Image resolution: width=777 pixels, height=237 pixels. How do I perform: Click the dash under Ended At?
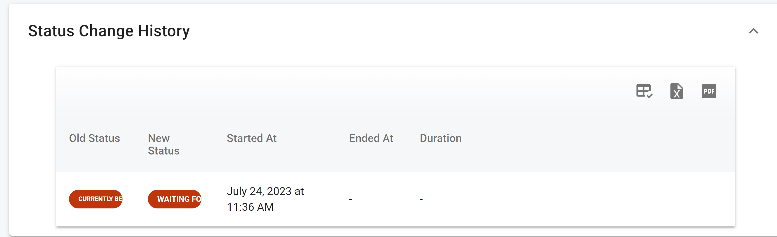click(x=350, y=199)
